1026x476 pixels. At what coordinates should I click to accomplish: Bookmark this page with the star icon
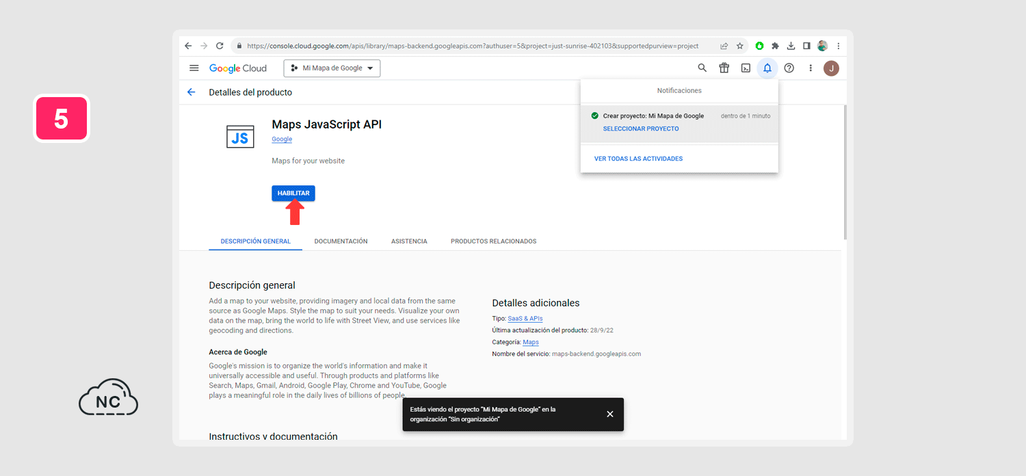(x=739, y=46)
